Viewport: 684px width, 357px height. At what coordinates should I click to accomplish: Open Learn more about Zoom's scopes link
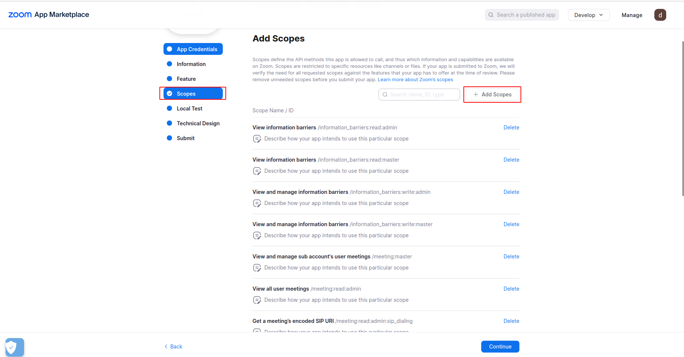(x=415, y=80)
